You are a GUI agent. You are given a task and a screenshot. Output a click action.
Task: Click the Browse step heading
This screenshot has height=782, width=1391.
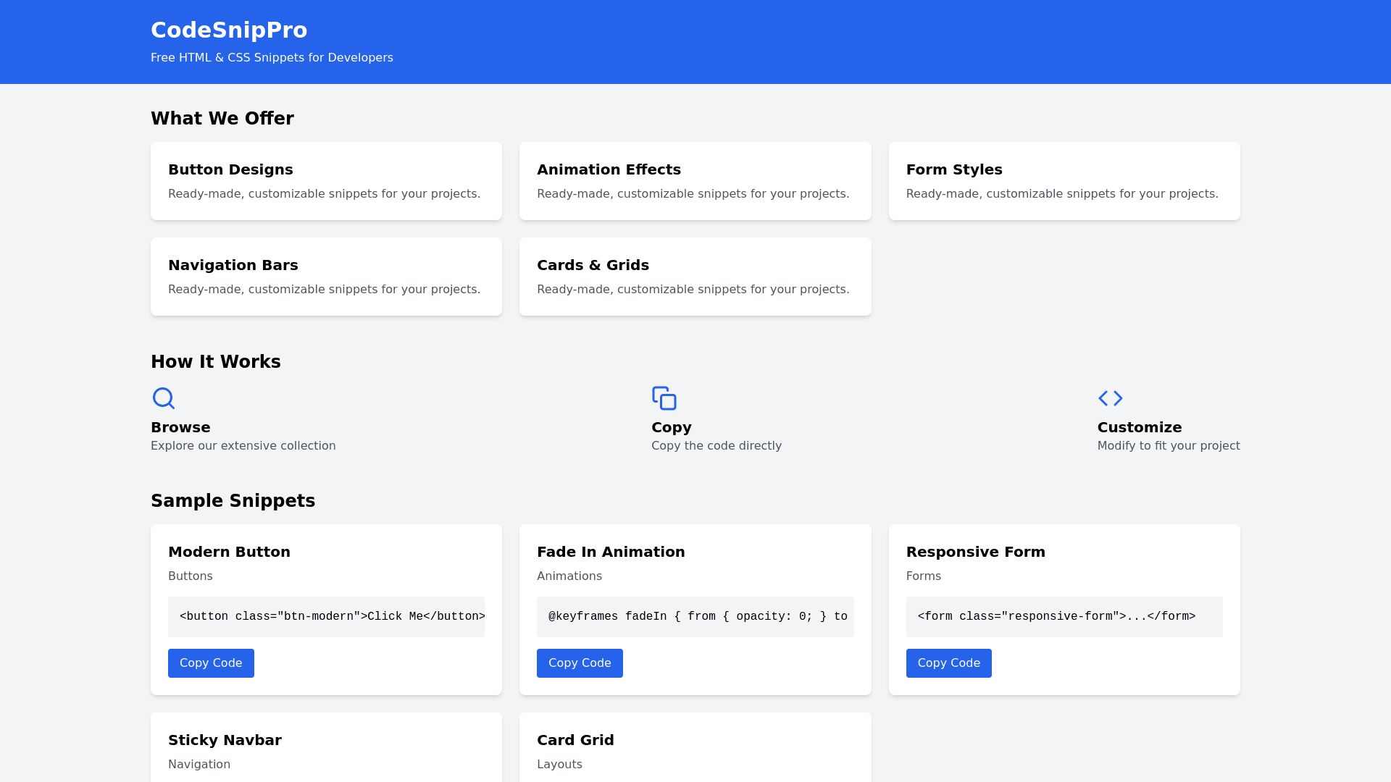[180, 427]
